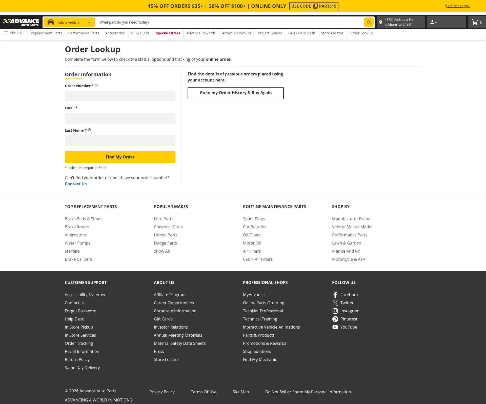Expand the Add a vehicle dropdown

pos(89,22)
